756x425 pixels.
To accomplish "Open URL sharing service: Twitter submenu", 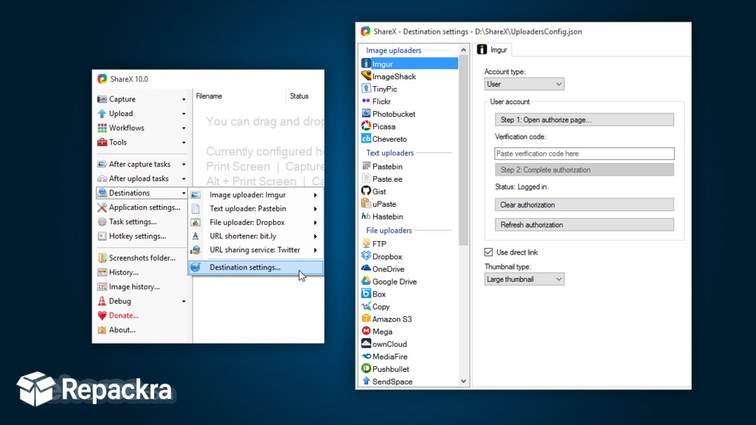I will point(255,250).
